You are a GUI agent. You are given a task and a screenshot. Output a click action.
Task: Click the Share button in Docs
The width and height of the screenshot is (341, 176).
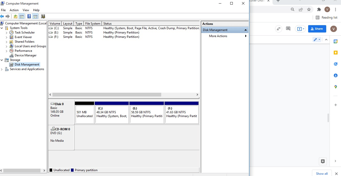tap(317, 29)
